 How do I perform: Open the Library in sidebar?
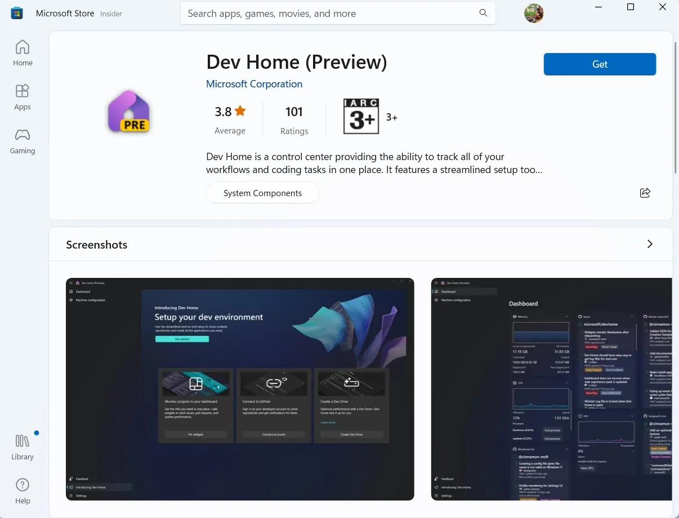pyautogui.click(x=23, y=447)
